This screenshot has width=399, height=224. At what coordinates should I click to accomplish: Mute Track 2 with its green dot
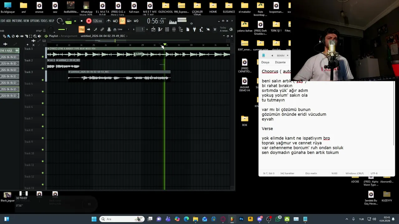[43, 68]
